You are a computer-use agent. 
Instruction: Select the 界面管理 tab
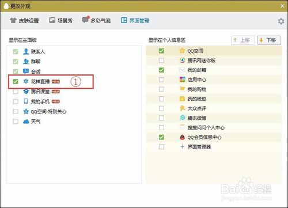pos(135,20)
